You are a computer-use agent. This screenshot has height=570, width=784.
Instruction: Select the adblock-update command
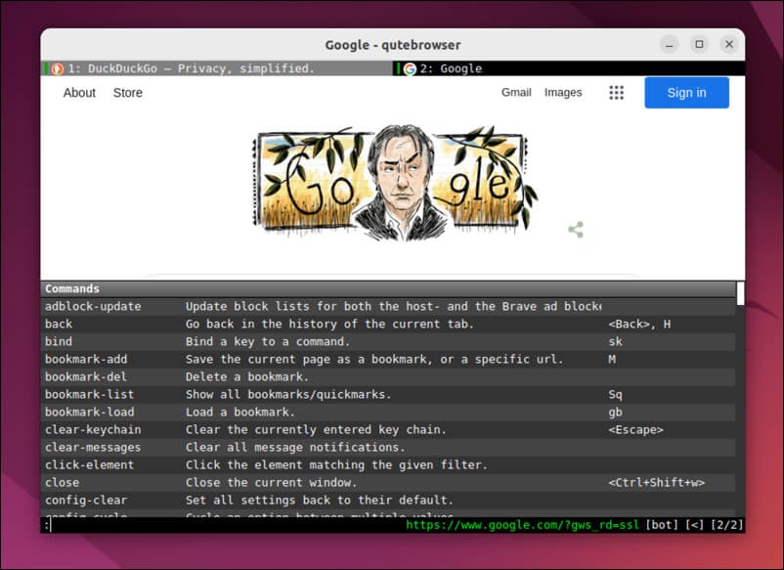(x=93, y=307)
